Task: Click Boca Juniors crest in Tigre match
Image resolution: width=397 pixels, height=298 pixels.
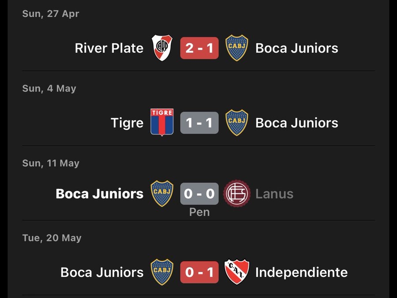Action: [237, 123]
